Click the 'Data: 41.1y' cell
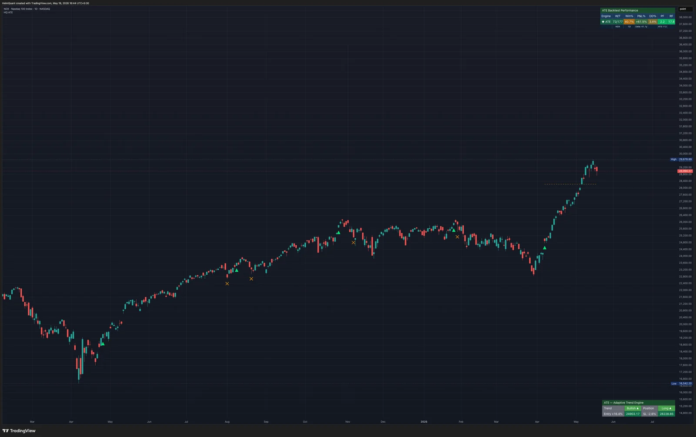 pyautogui.click(x=641, y=27)
